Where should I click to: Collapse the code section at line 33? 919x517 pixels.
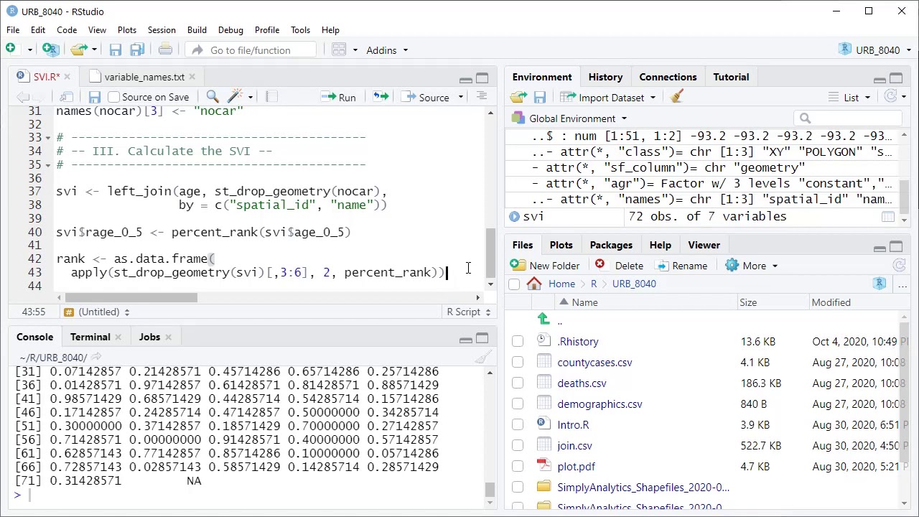tap(48, 137)
